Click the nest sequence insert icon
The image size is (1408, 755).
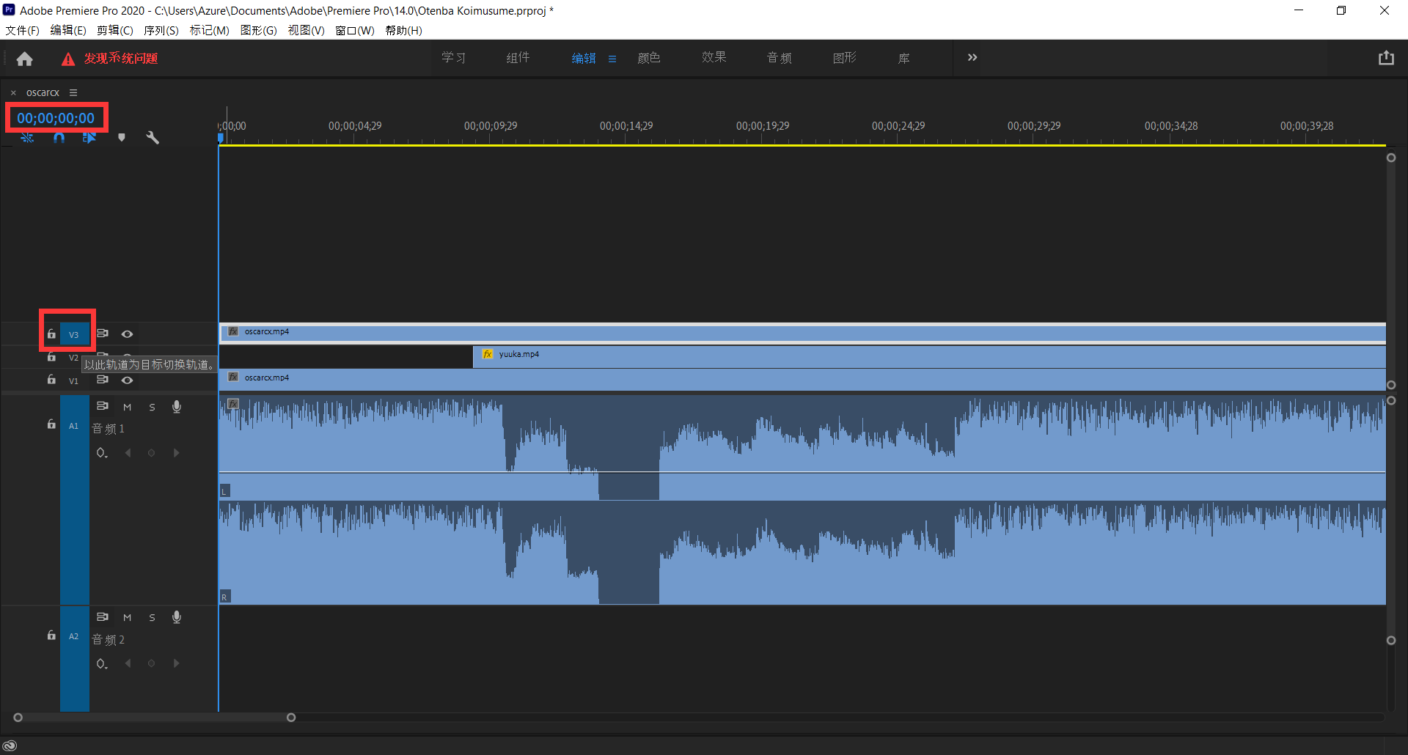(x=27, y=138)
